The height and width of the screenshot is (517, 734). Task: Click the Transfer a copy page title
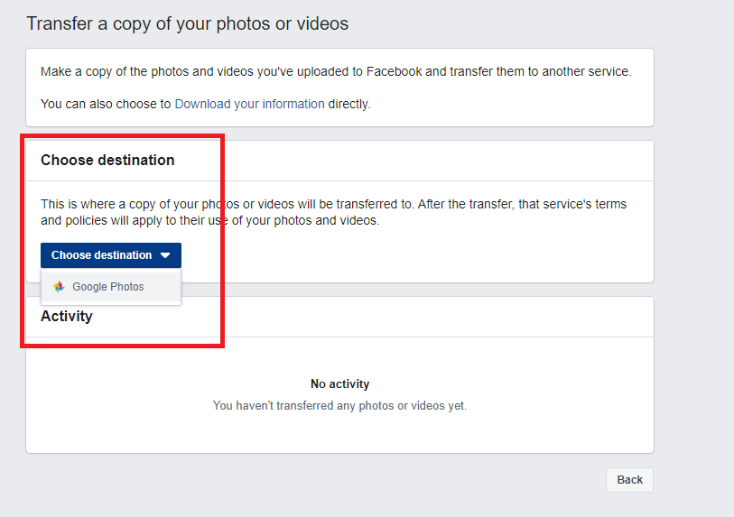187,23
